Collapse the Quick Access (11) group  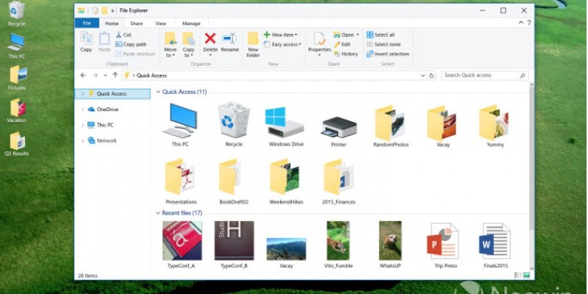click(x=158, y=92)
